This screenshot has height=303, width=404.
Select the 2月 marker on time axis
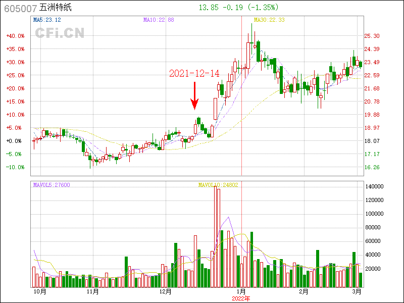(304, 291)
